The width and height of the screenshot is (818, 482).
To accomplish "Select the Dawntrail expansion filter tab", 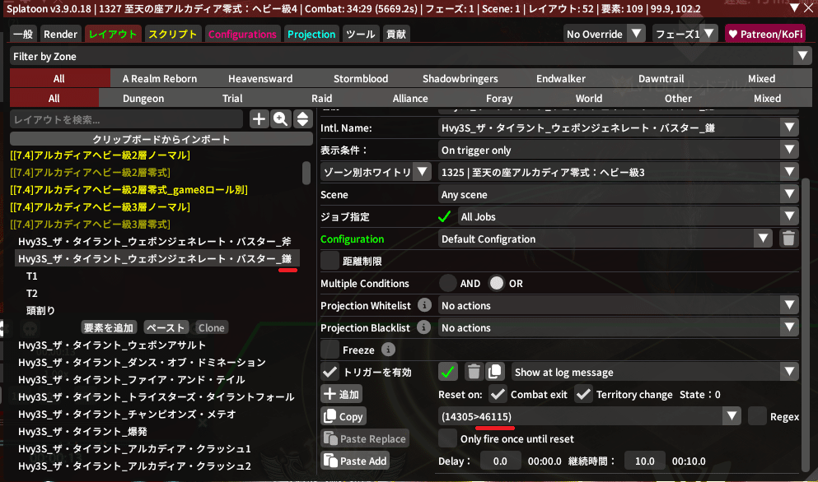I will 661,79.
